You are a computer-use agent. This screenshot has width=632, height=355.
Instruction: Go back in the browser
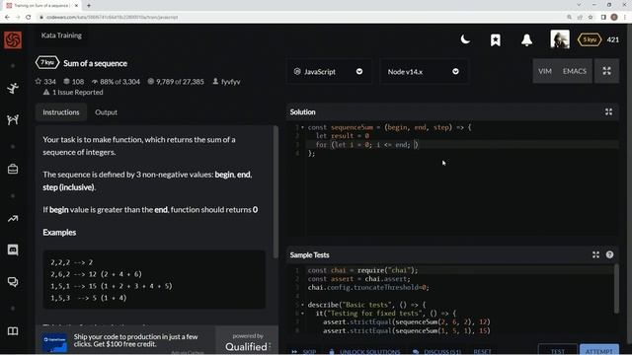[x=7, y=17]
